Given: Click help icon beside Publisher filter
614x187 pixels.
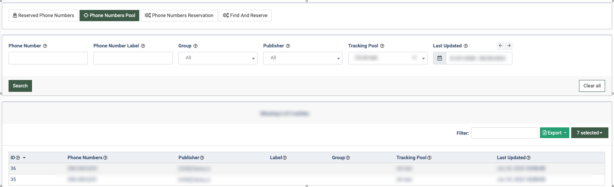Looking at the screenshot, I should pyautogui.click(x=288, y=46).
